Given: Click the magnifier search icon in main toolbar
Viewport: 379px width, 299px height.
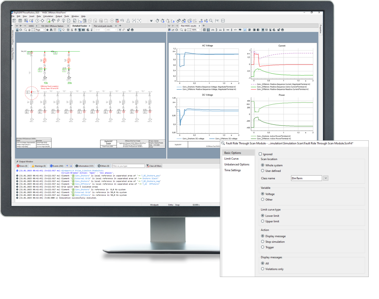Looking at the screenshot, I should [x=211, y=21].
